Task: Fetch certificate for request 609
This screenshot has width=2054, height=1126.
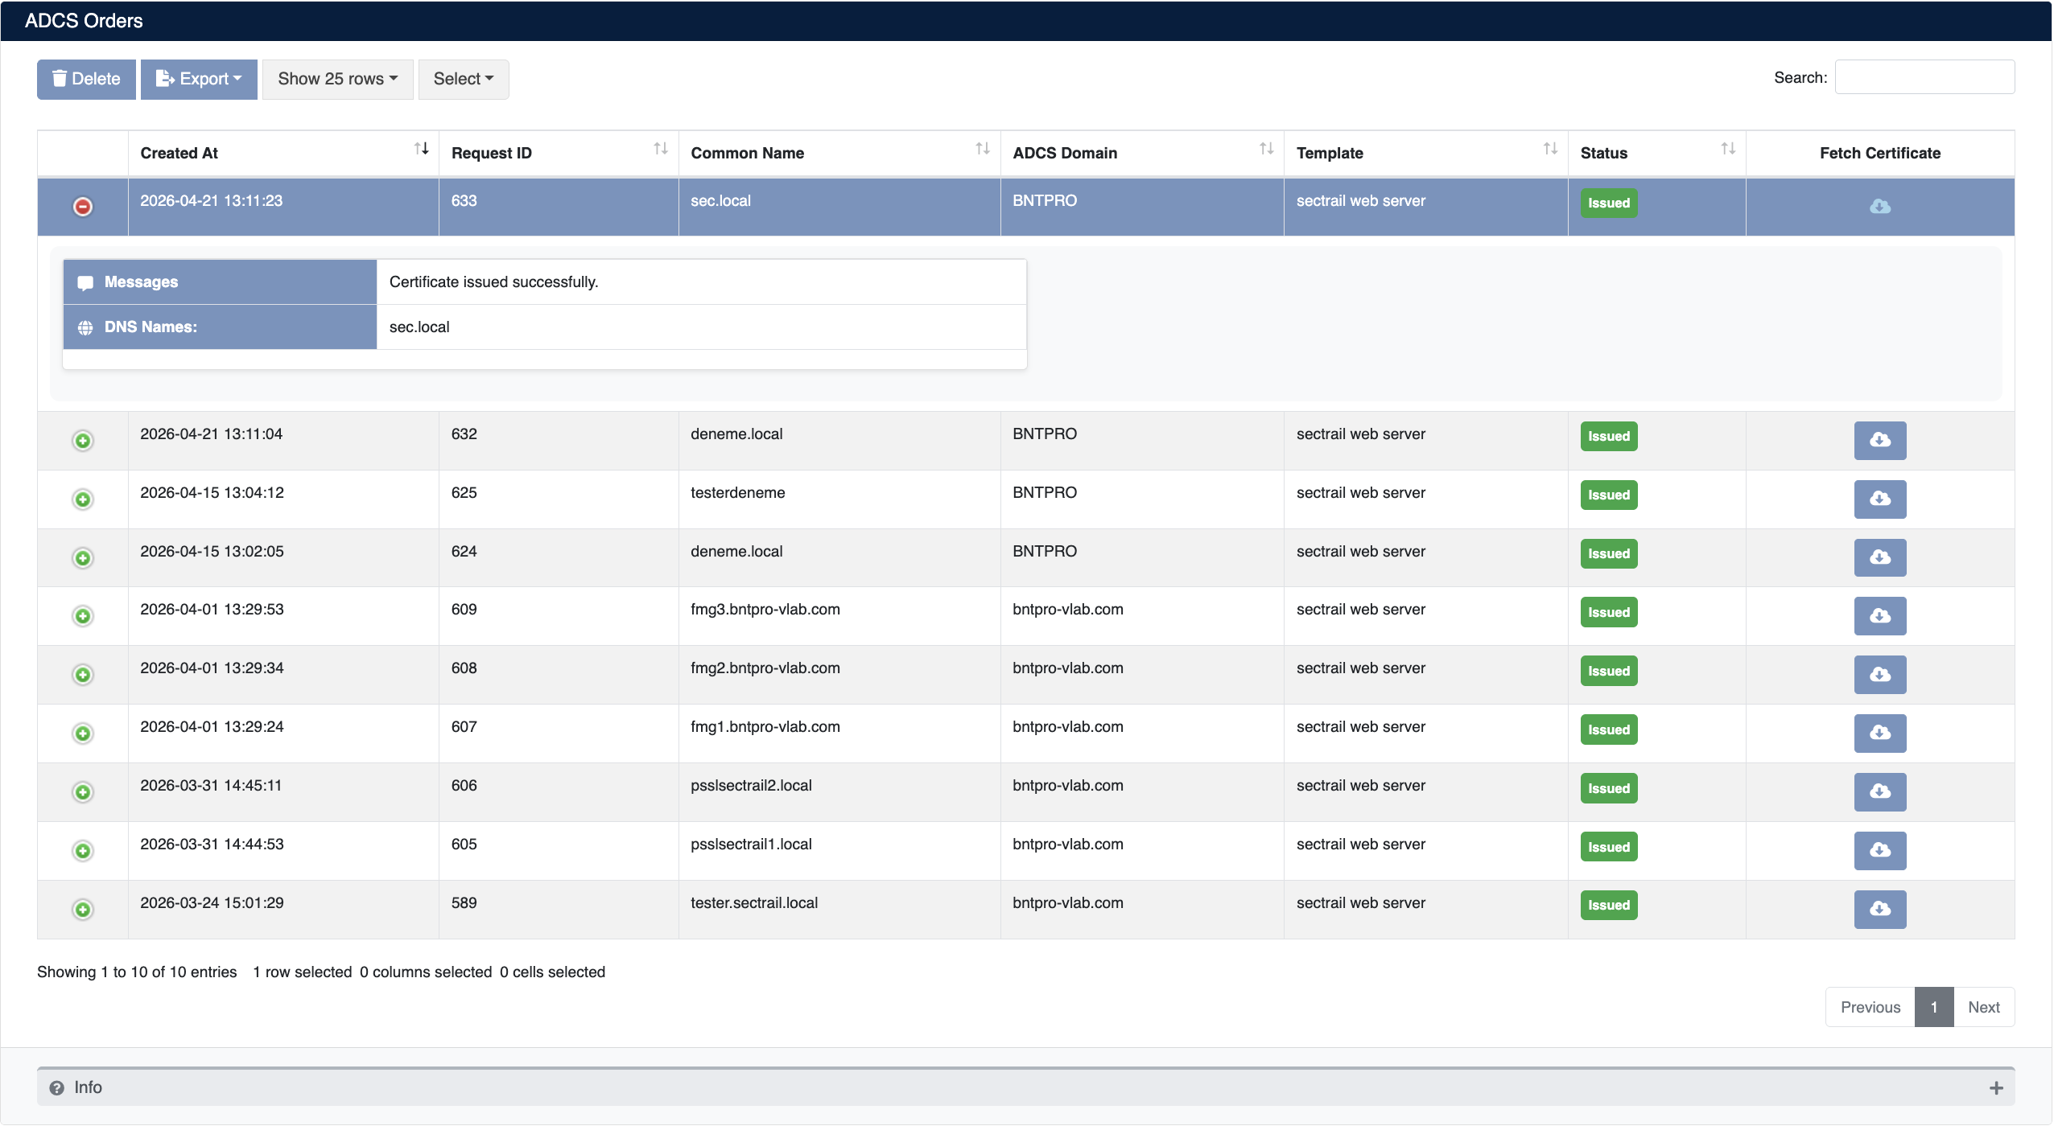Action: tap(1879, 616)
